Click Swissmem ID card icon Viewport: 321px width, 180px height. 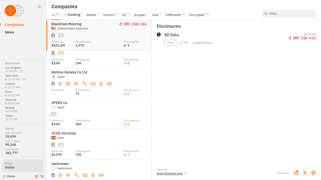tap(85, 175)
